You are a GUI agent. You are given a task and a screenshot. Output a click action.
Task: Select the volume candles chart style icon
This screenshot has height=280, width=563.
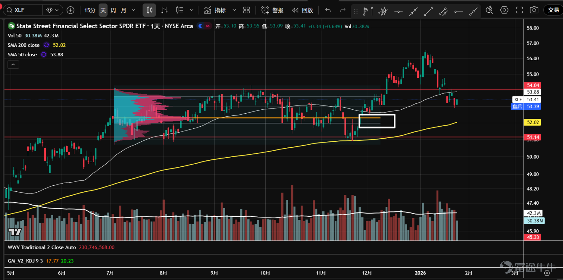(179, 10)
